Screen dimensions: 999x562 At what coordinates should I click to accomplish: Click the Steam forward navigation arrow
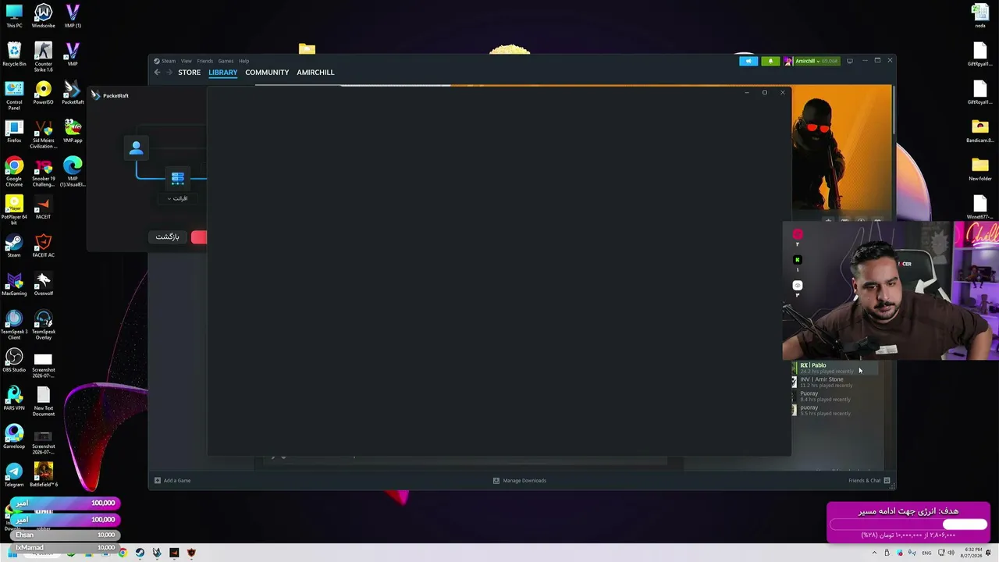click(169, 73)
